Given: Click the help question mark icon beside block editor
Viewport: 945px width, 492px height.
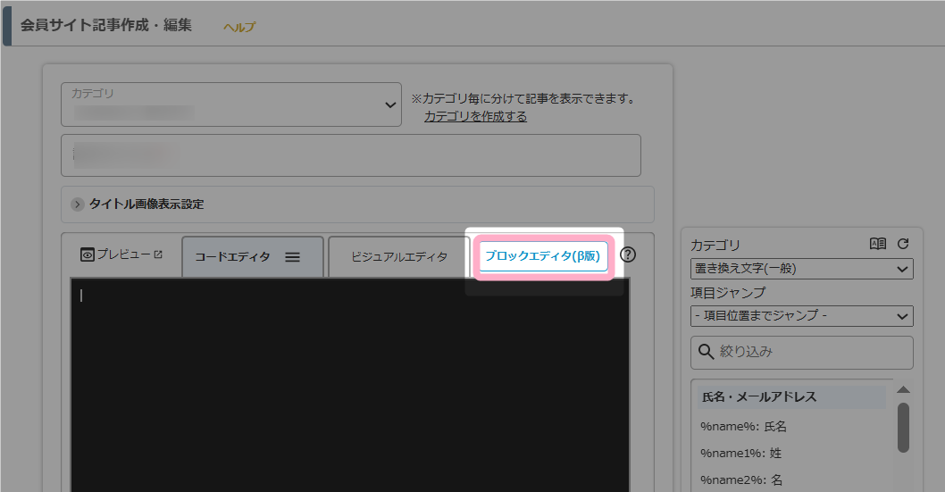Looking at the screenshot, I should tap(628, 255).
